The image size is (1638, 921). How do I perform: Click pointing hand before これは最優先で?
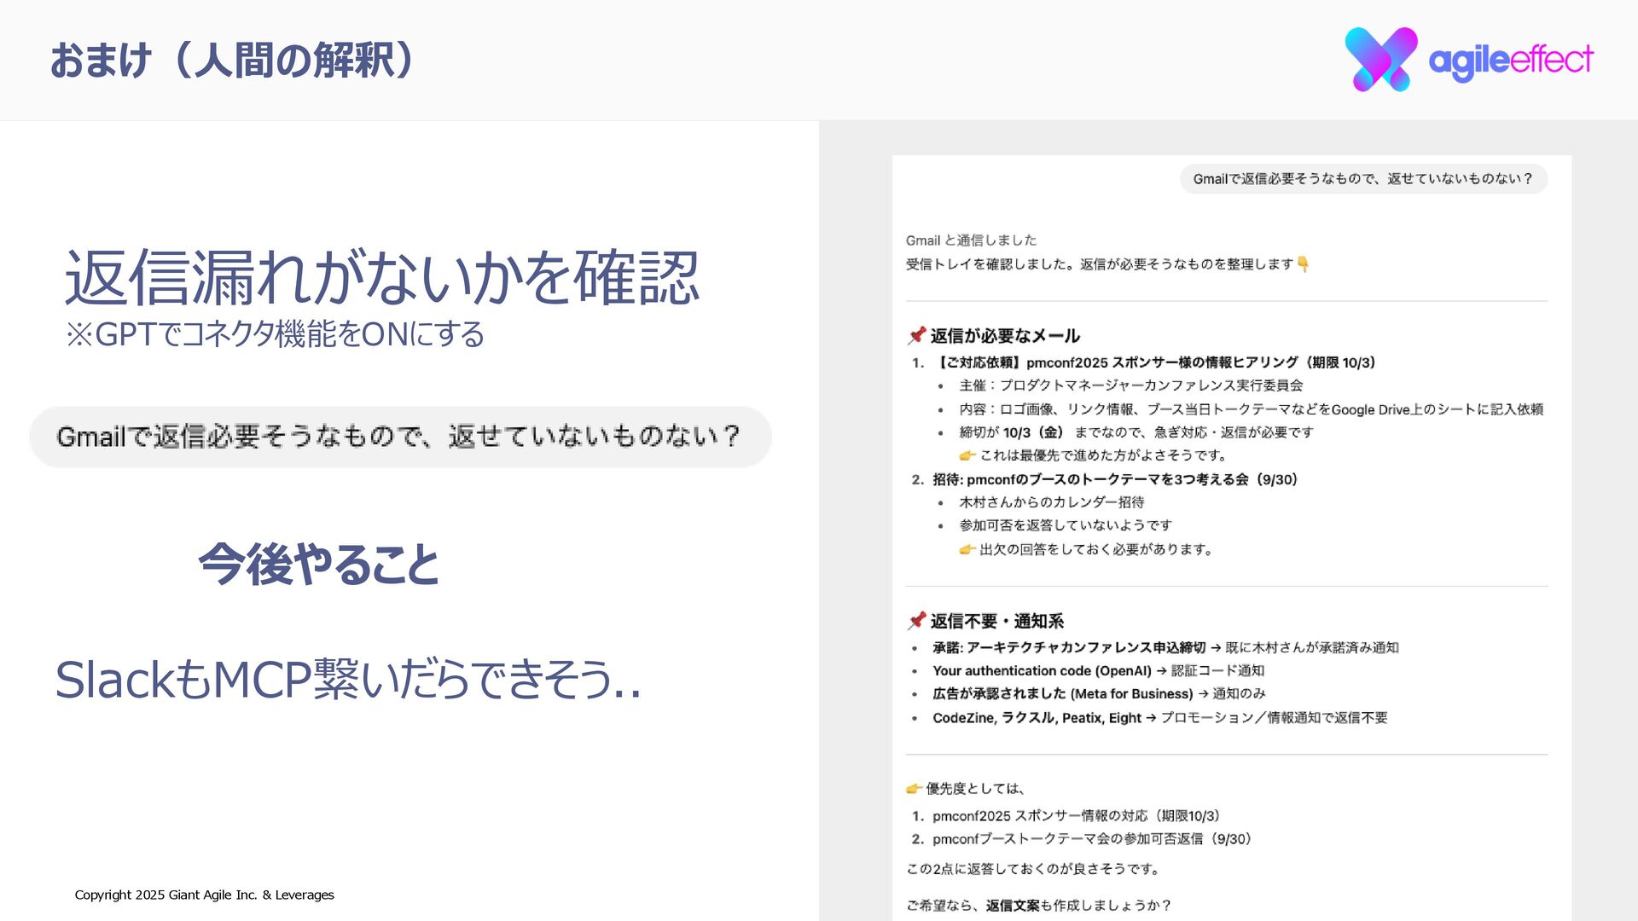tap(967, 455)
